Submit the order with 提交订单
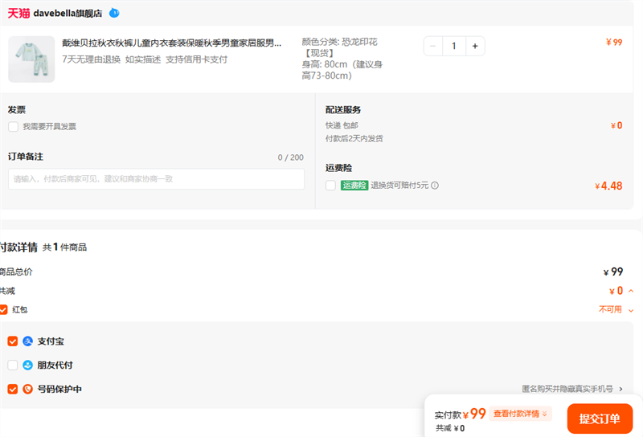Image resolution: width=643 pixels, height=437 pixels. pos(600,419)
